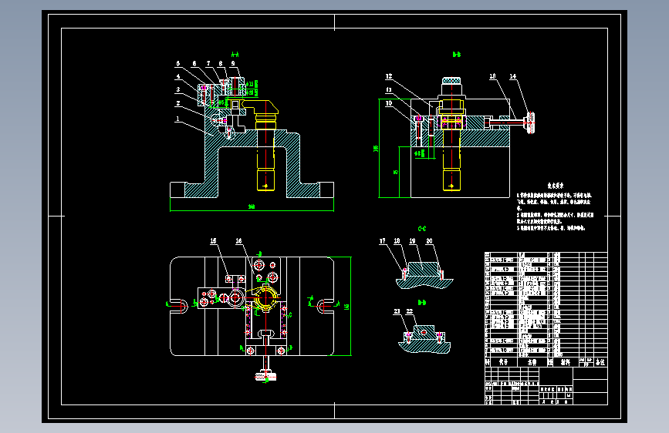Viewport: 669px width, 433px height.
Task: Select part balloon number 2
Action: tap(178, 103)
